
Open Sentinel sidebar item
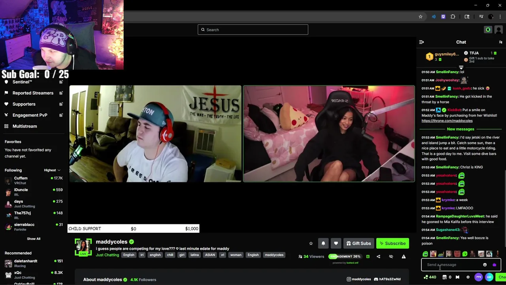pos(22,82)
